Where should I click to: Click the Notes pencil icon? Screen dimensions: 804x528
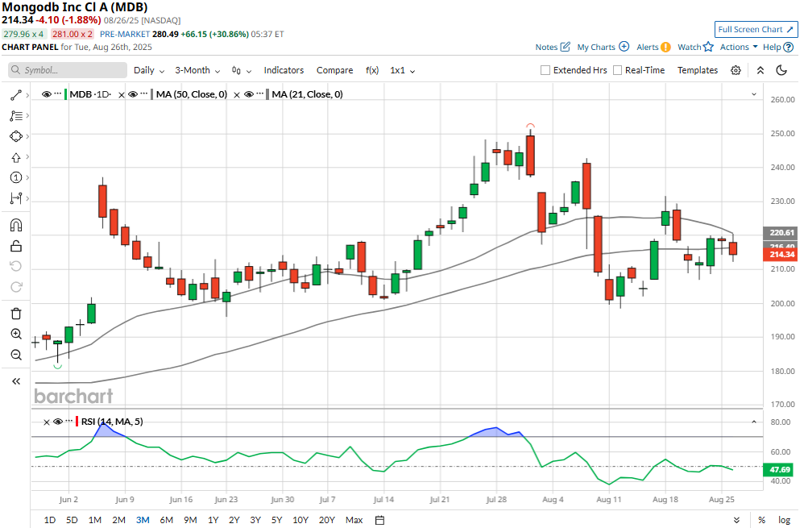[x=565, y=47]
